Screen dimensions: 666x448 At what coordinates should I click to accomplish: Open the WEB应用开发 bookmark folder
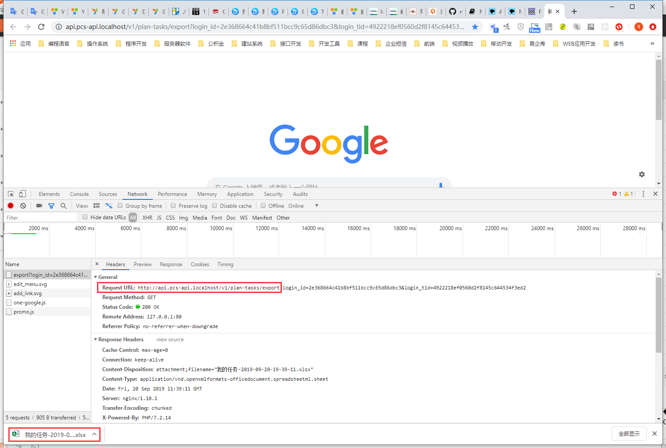click(x=574, y=43)
